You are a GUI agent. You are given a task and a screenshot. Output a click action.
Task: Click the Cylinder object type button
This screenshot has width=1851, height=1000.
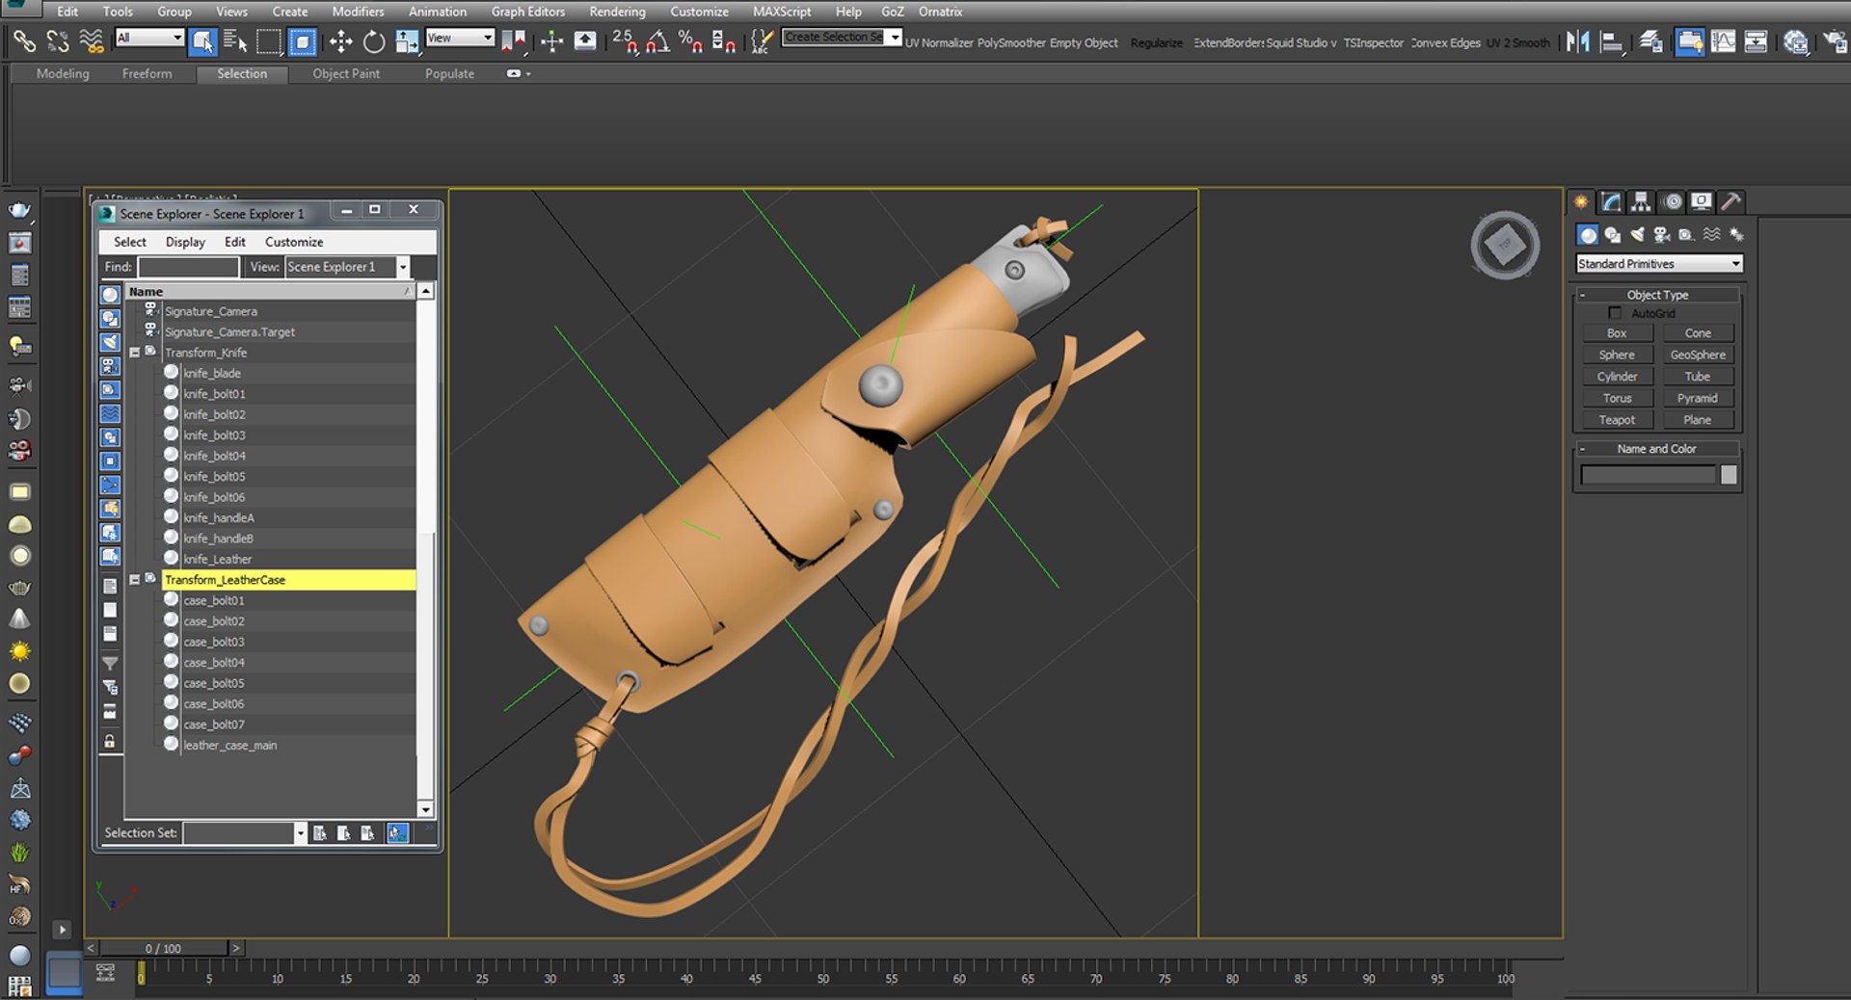tap(1617, 377)
